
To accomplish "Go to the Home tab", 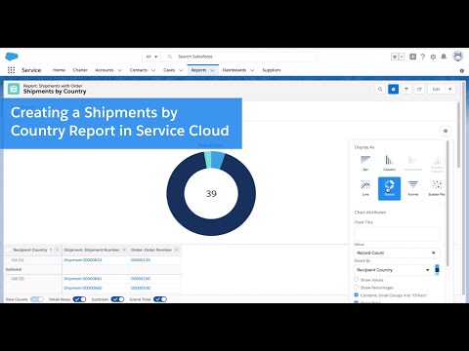I will pyautogui.click(x=59, y=70).
